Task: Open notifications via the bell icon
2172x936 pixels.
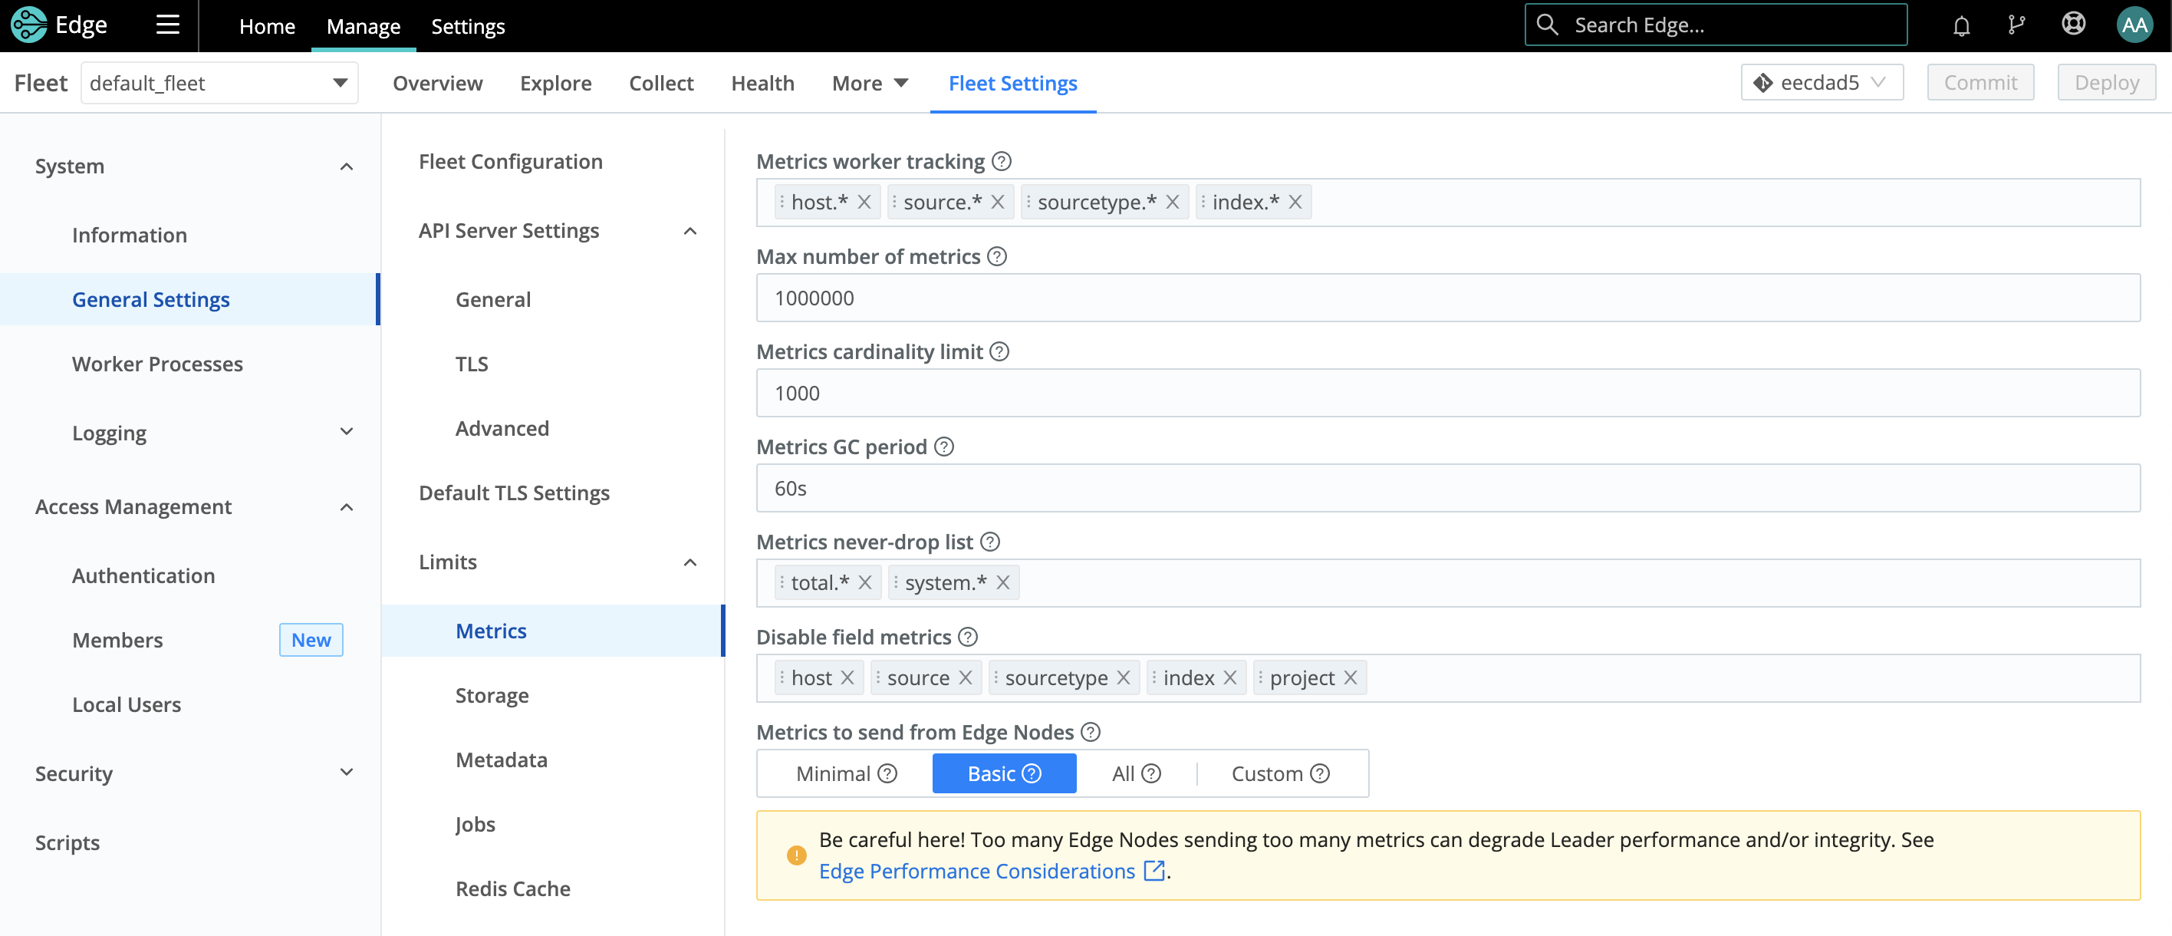Action: click(1961, 25)
